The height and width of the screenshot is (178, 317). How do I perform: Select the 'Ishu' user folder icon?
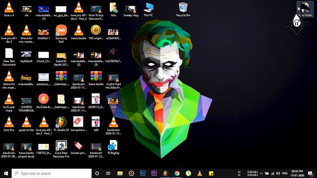pos(113,8)
